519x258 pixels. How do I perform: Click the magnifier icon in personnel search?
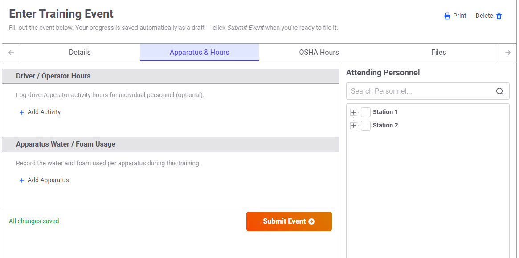pyautogui.click(x=500, y=91)
